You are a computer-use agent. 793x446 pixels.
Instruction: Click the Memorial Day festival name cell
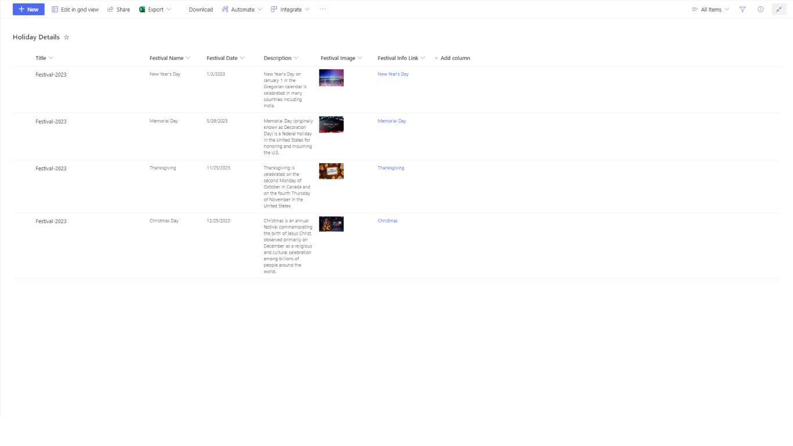164,121
